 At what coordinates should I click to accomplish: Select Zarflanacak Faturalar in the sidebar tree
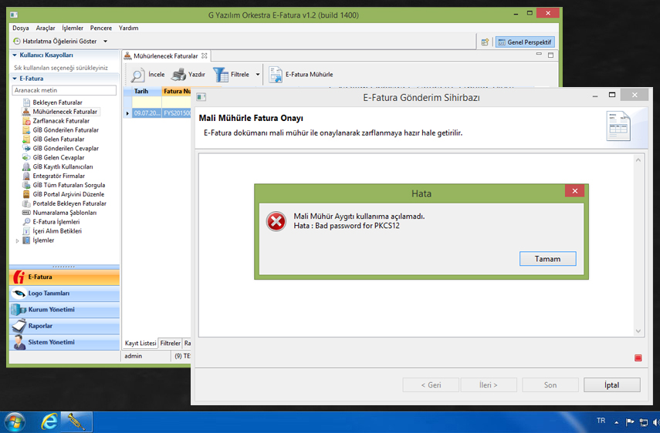(61, 121)
